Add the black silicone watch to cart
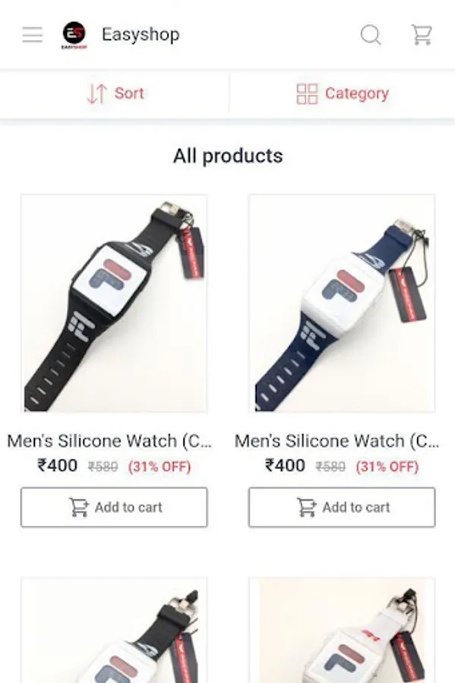The image size is (455, 683). tap(114, 507)
